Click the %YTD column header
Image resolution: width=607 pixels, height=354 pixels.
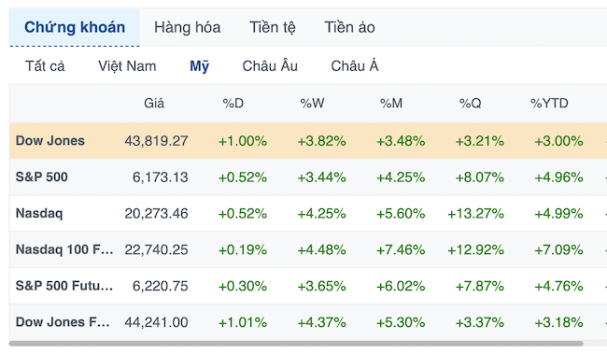pos(549,104)
